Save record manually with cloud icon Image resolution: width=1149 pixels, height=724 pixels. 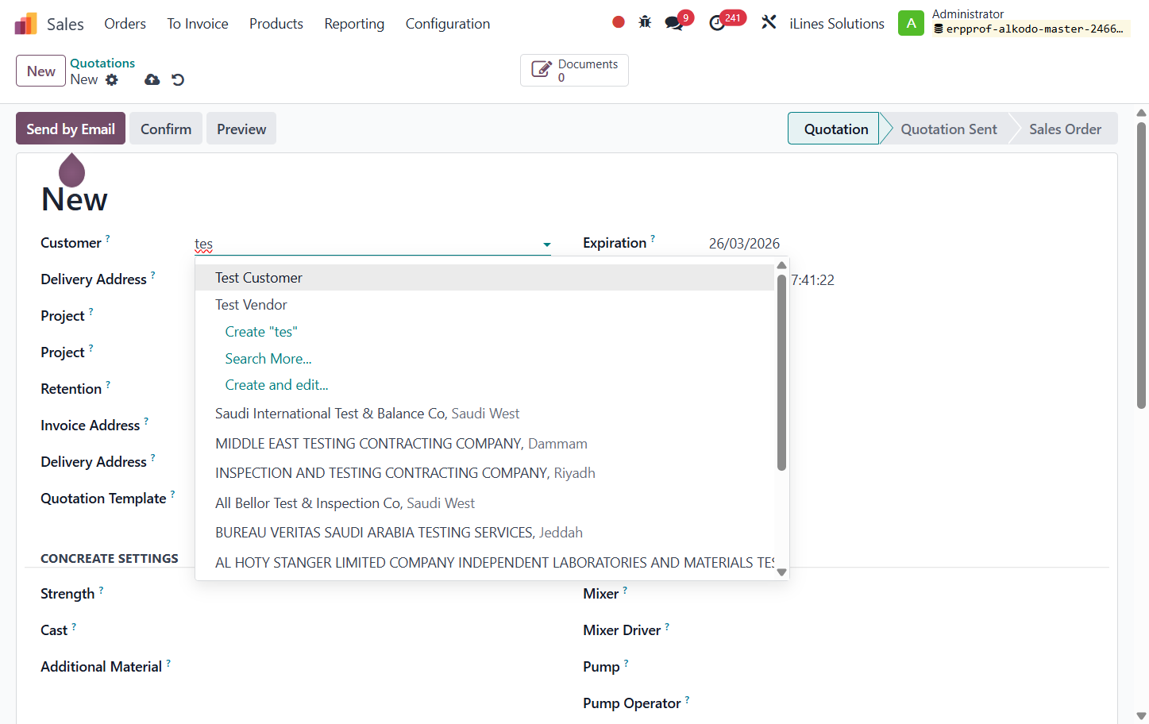pos(152,79)
